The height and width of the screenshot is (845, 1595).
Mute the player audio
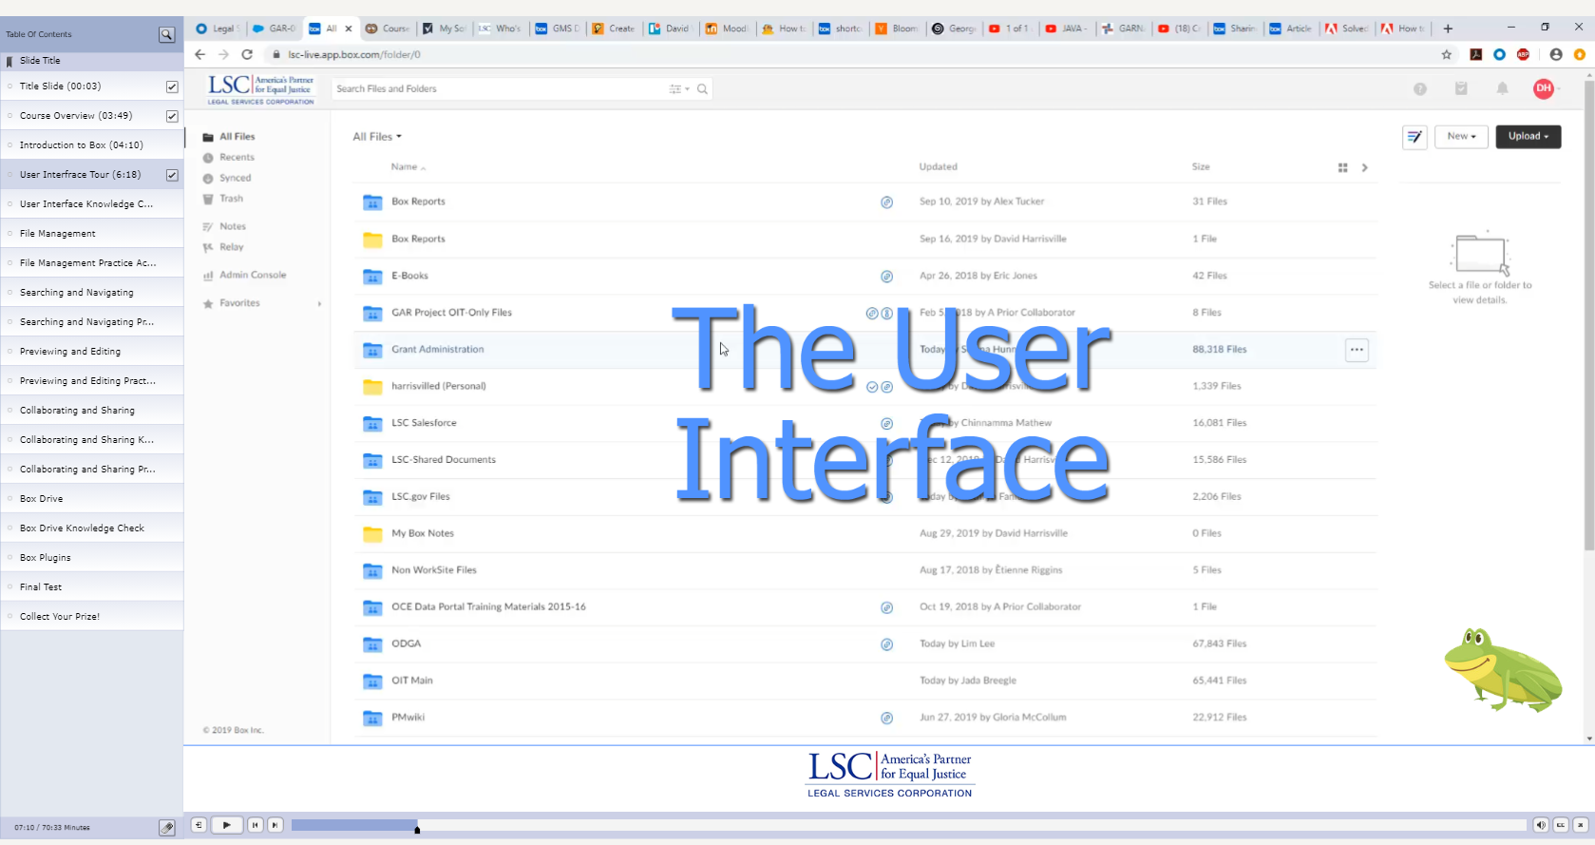1541,825
